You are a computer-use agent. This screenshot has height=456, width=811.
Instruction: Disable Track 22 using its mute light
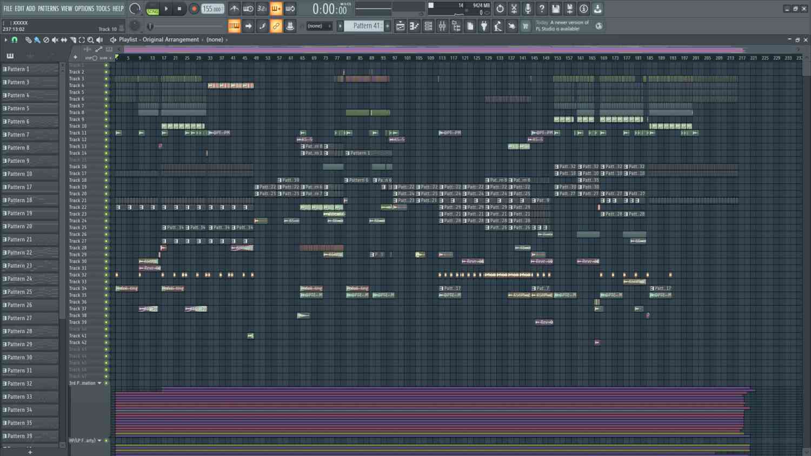point(106,207)
